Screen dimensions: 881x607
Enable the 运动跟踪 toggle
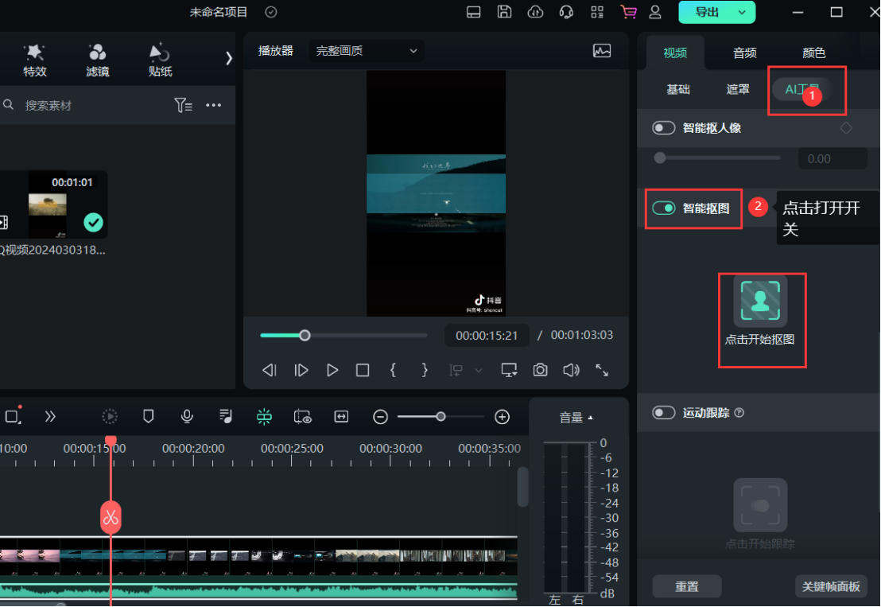pyautogui.click(x=663, y=413)
